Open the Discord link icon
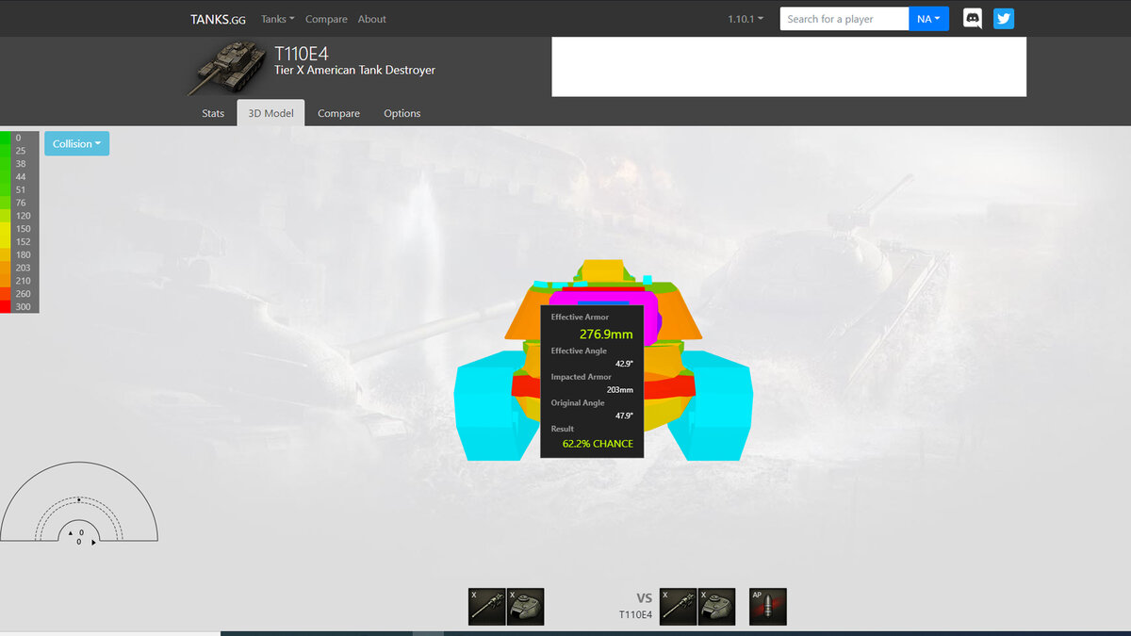 [x=973, y=19]
